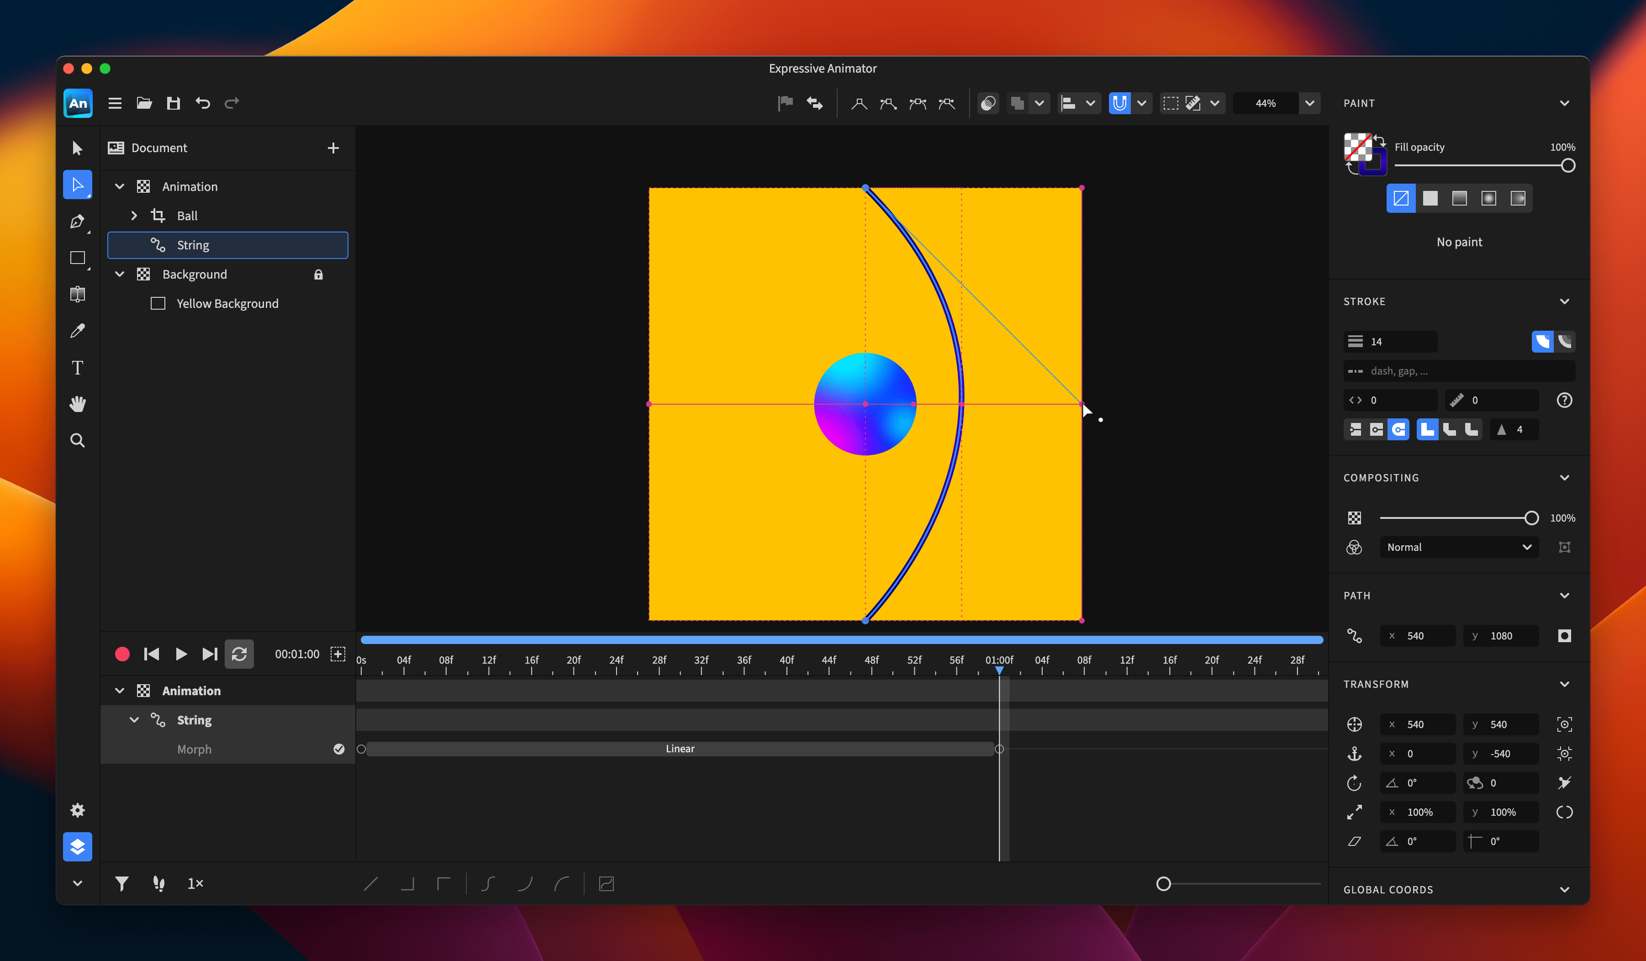This screenshot has height=961, width=1646.
Task: Select the Zoom tool
Action: click(x=77, y=441)
